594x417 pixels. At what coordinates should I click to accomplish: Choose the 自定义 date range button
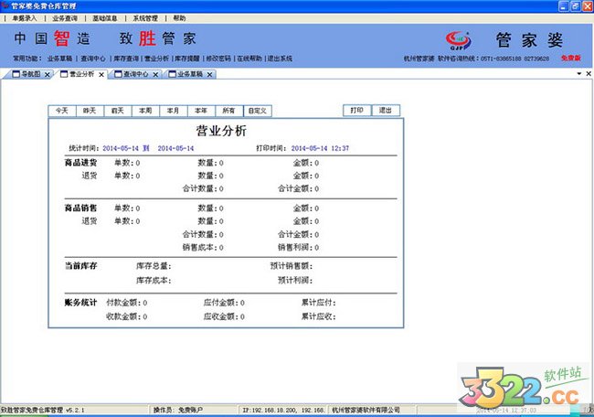point(258,111)
